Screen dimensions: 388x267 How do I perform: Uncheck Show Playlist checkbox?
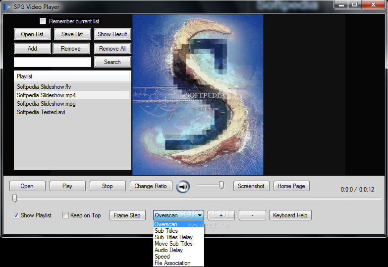pyautogui.click(x=16, y=215)
